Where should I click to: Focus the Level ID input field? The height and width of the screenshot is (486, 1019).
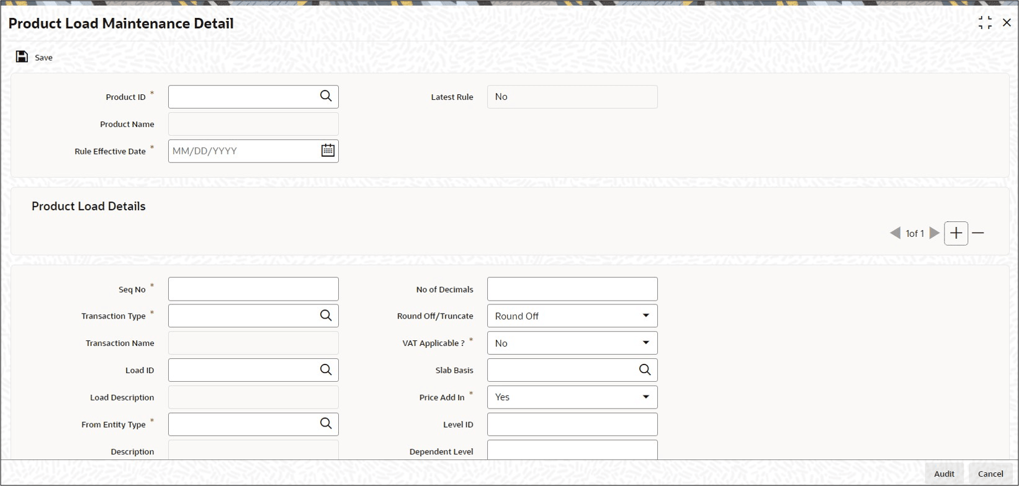(572, 425)
